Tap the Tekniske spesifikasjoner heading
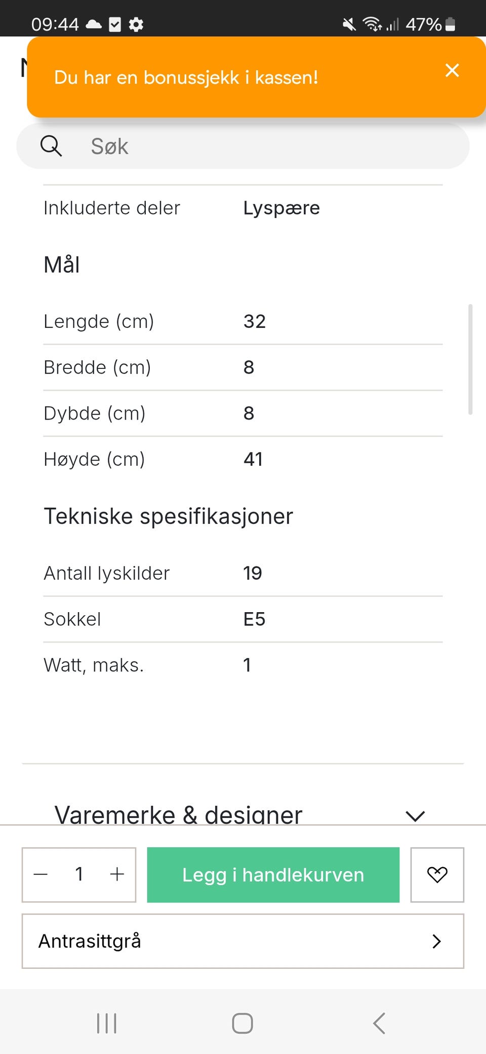Viewport: 486px width, 1054px height. 169,516
